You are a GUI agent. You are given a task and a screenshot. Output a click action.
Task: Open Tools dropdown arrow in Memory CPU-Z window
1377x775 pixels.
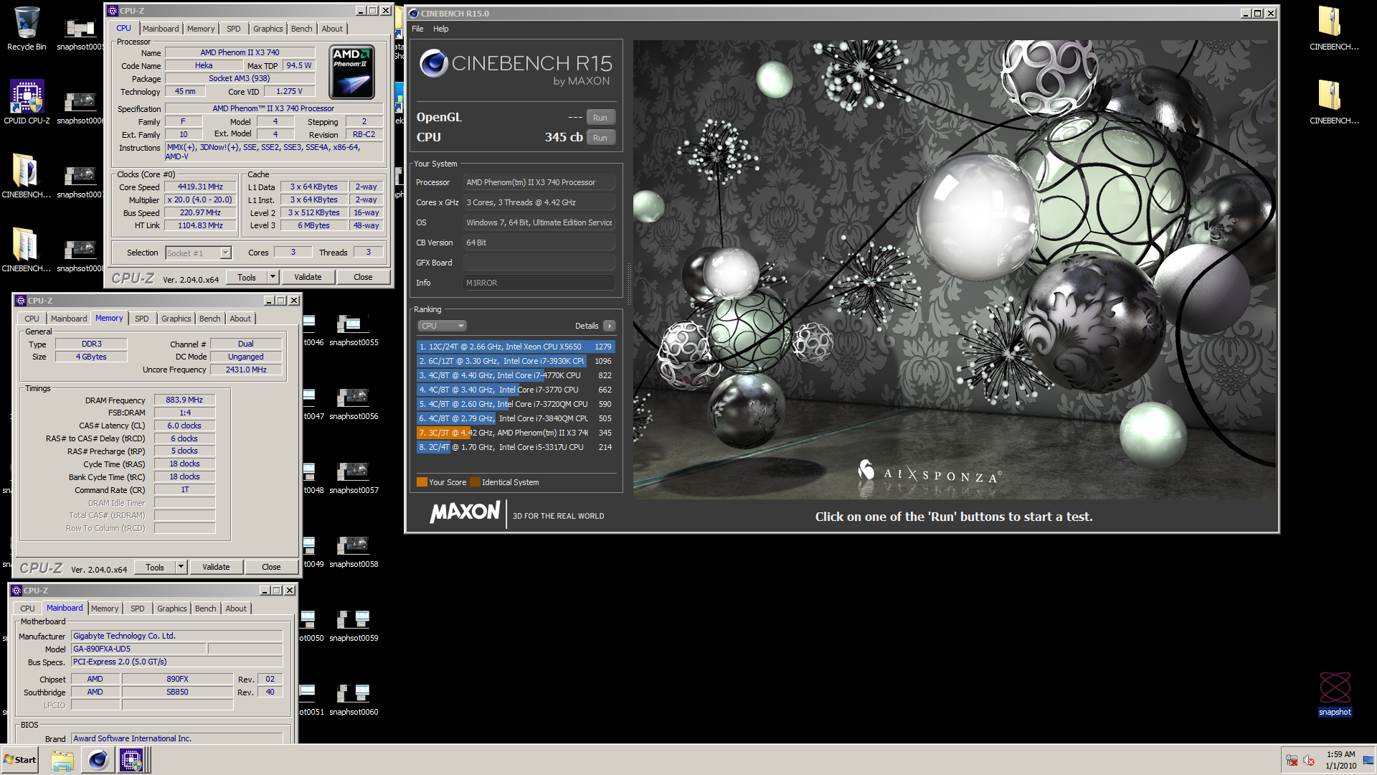(181, 567)
